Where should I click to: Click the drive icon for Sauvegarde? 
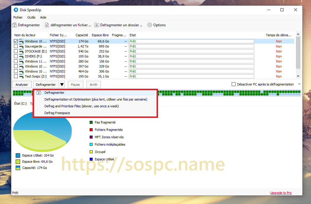pyautogui.click(x=21, y=47)
